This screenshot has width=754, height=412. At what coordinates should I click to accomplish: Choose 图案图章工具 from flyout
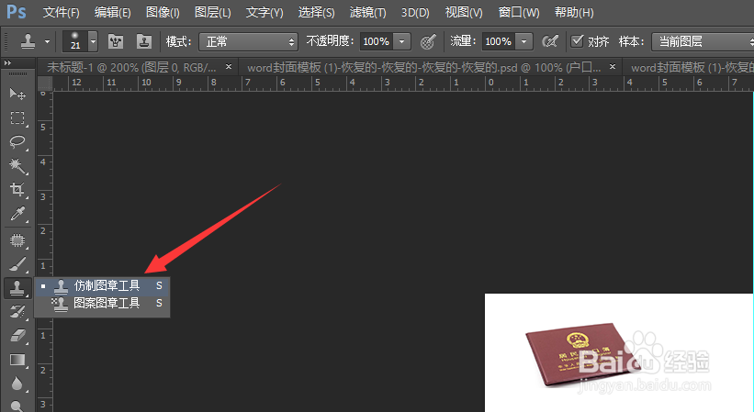pyautogui.click(x=102, y=303)
